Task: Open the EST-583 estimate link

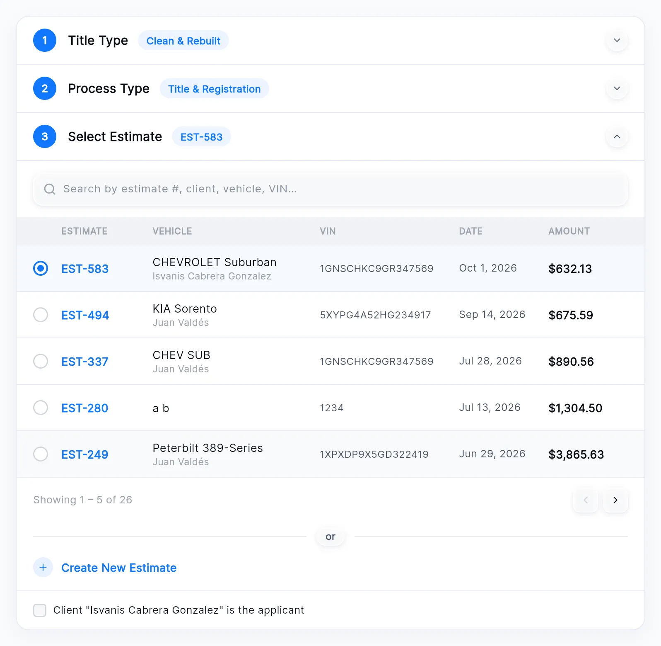Action: (x=85, y=269)
